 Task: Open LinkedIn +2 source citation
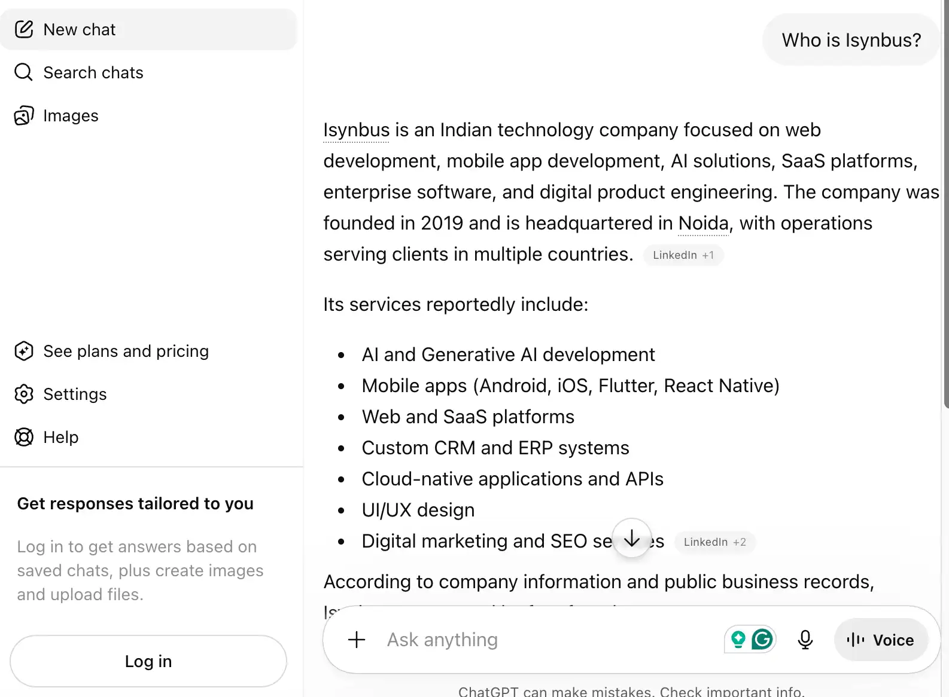point(714,542)
